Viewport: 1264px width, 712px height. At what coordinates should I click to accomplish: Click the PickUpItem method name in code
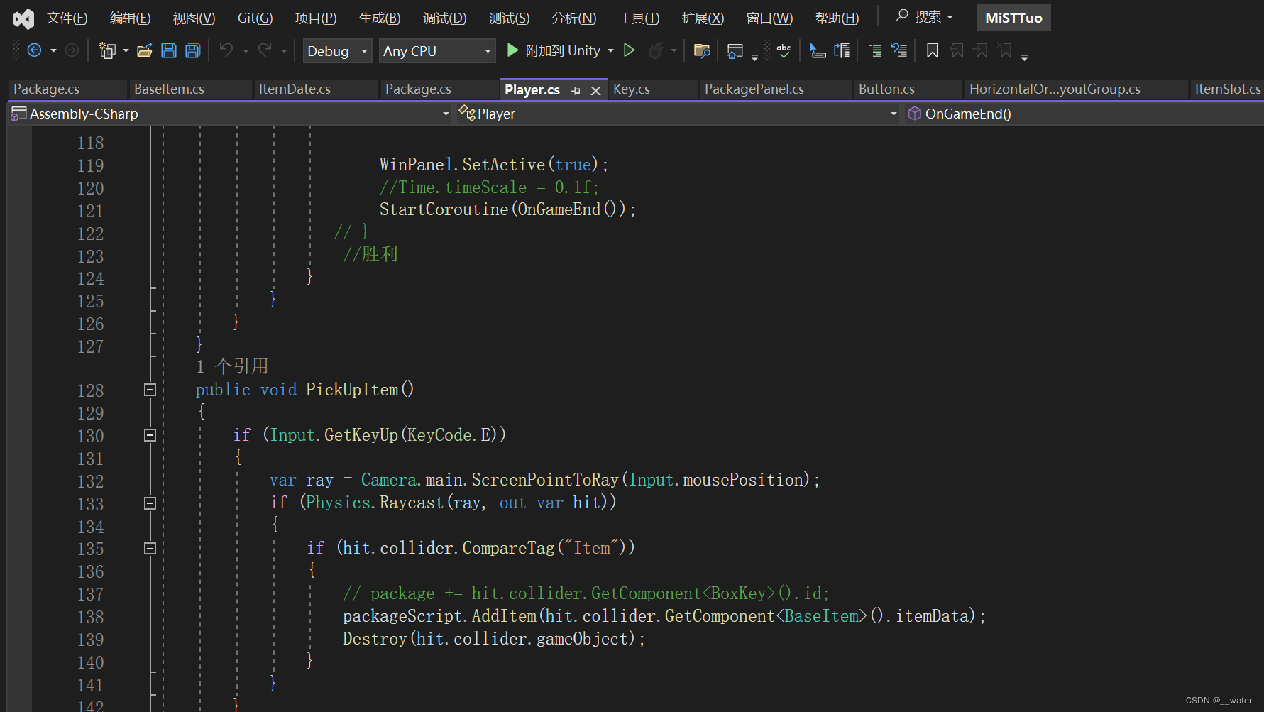[352, 390]
